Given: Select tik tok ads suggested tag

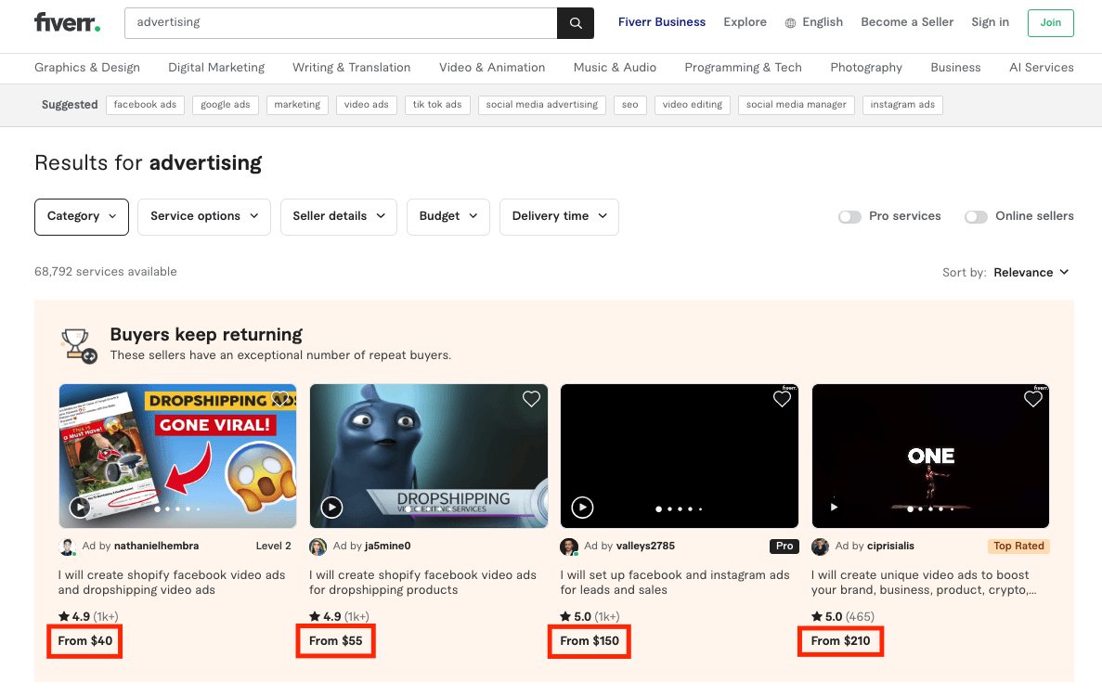Looking at the screenshot, I should pyautogui.click(x=437, y=105).
